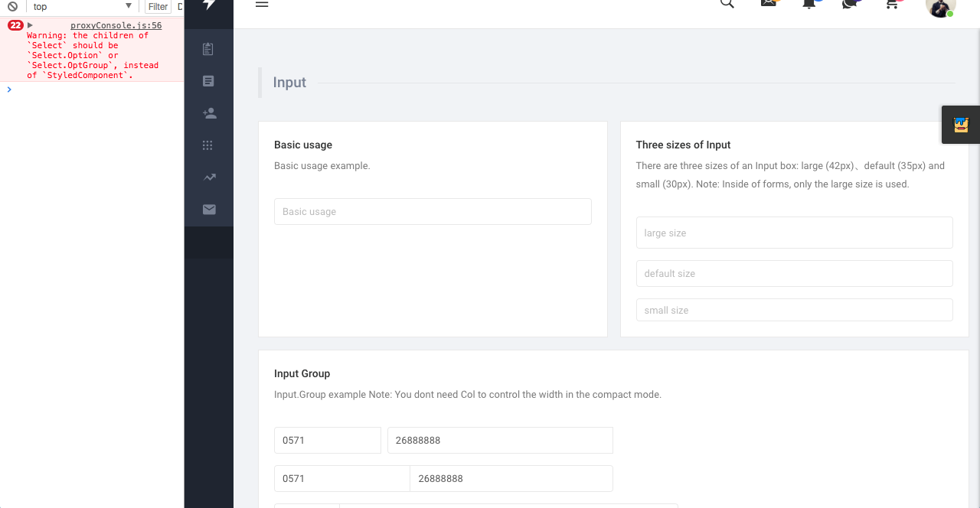Focus the 'large size' input
This screenshot has width=980, height=508.
coord(794,233)
